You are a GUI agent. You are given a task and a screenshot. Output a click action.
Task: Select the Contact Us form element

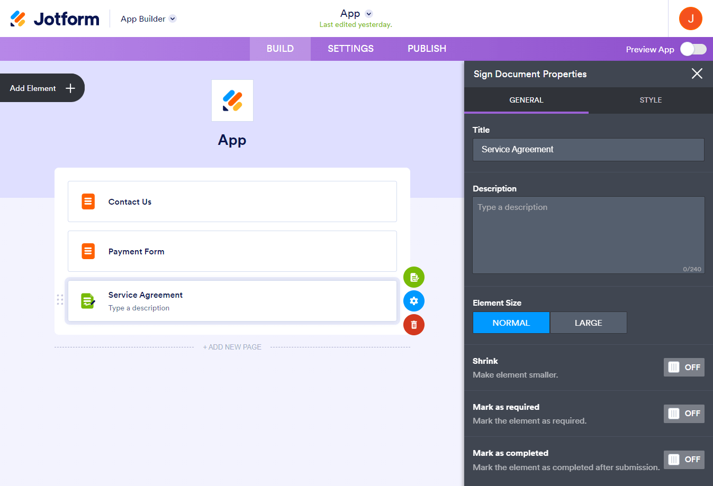232,201
